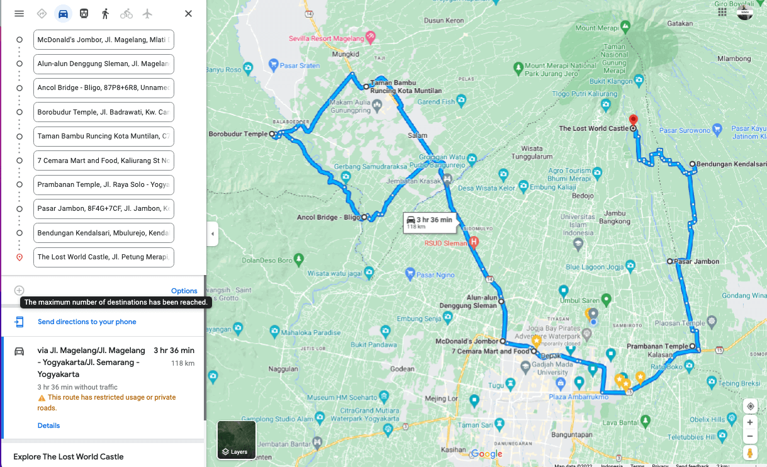Click Garend Fish marker
This screenshot has height=467, width=767.
(462, 100)
